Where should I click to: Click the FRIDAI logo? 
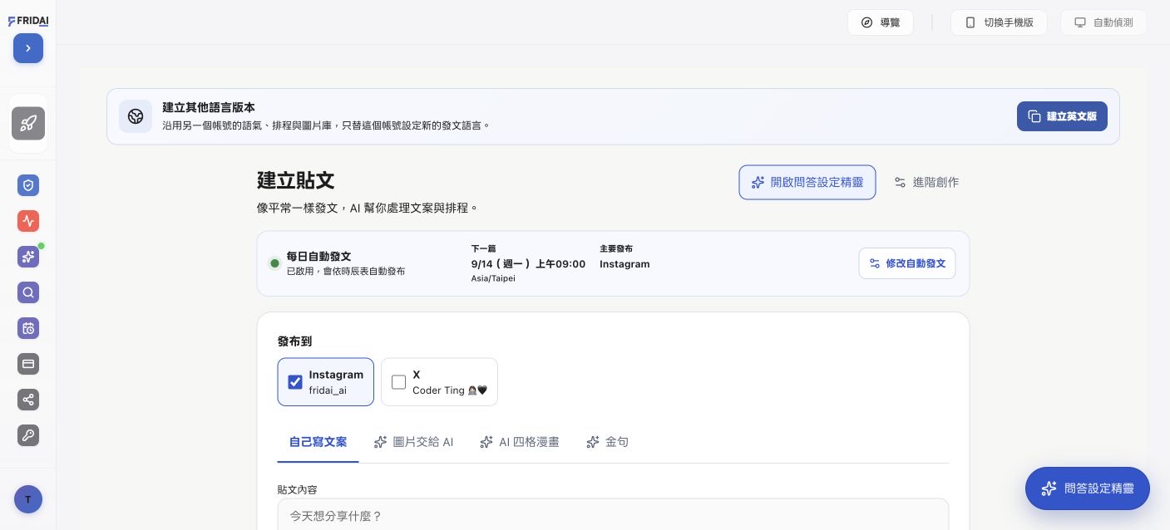point(28,22)
